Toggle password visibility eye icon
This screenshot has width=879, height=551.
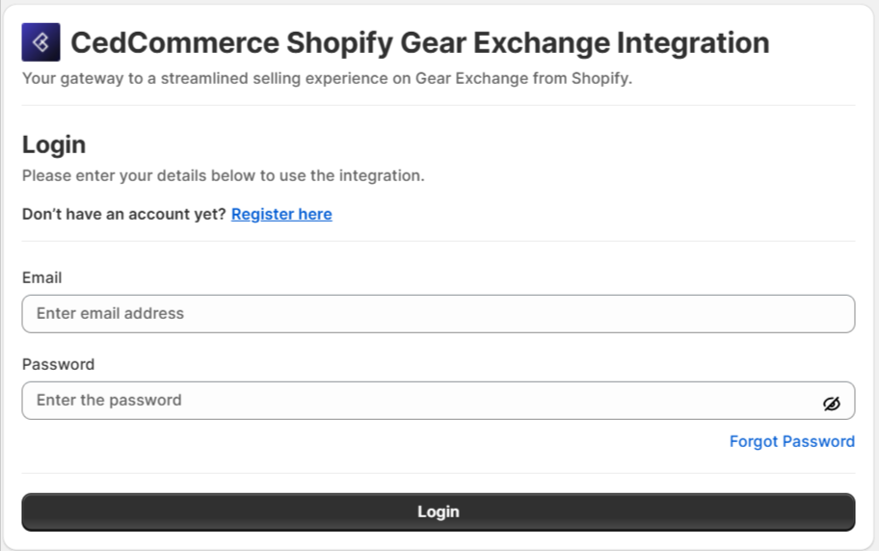[x=832, y=403]
